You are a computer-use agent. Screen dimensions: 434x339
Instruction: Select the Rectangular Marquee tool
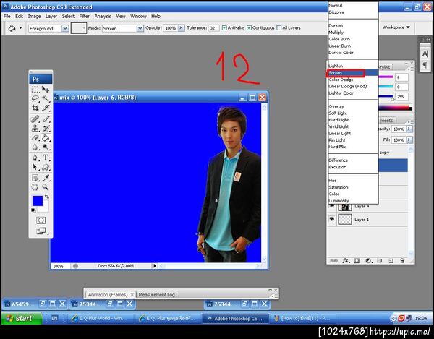pos(35,90)
